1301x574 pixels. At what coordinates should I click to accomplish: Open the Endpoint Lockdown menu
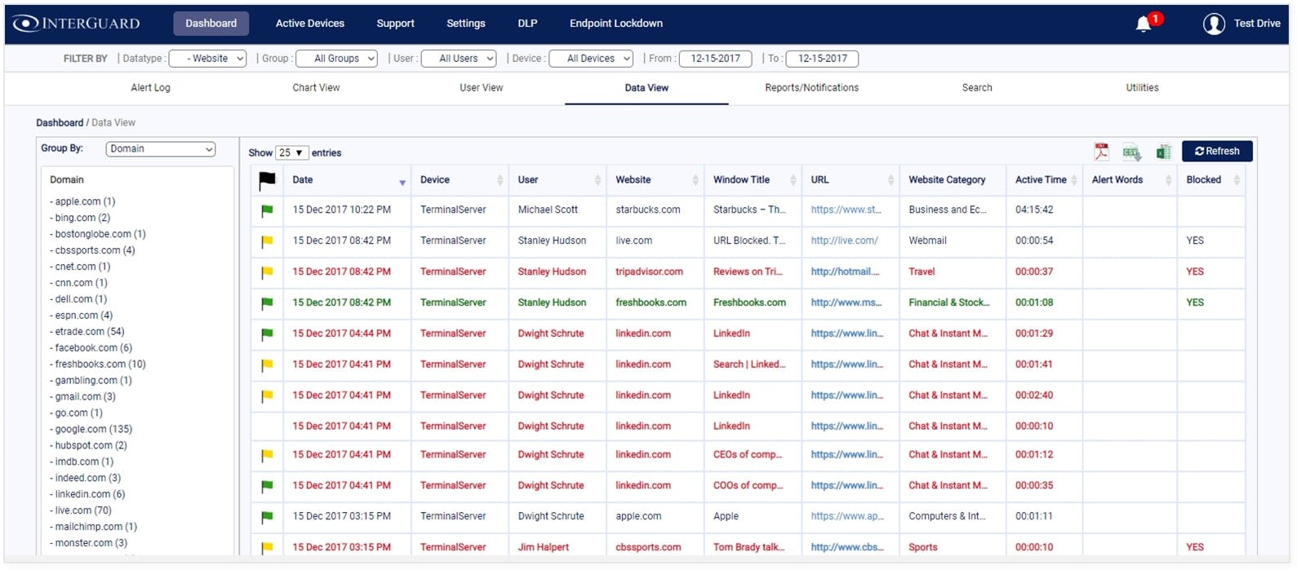(x=615, y=24)
